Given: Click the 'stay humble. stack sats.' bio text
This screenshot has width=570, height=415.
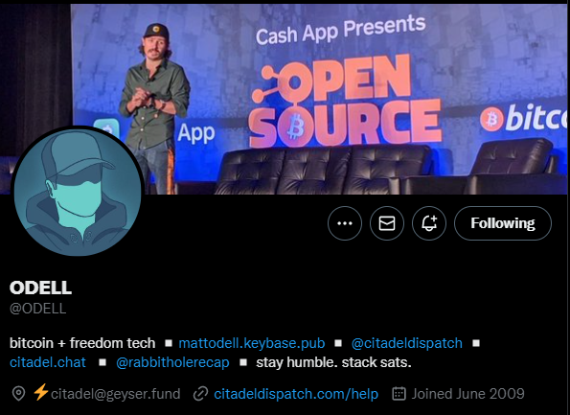Looking at the screenshot, I should tap(333, 362).
